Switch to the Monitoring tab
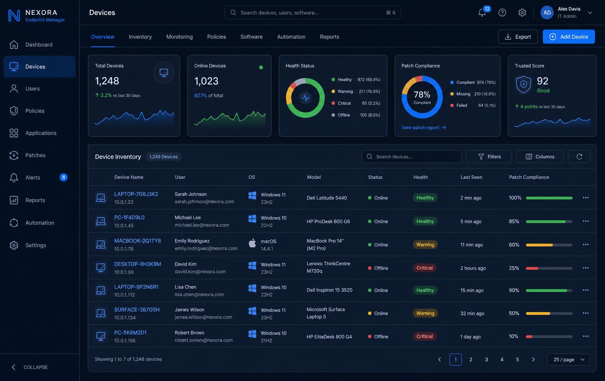 click(x=180, y=37)
